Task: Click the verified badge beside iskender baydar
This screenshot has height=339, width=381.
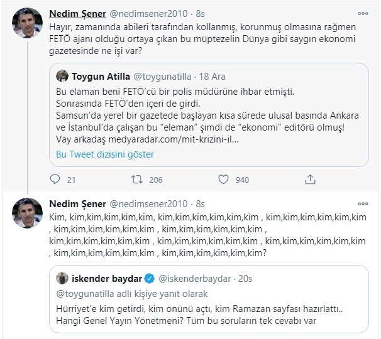Action: point(150,279)
